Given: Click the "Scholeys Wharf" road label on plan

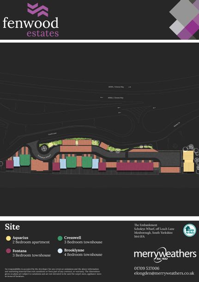Looking at the screenshot, I should [44, 156].
